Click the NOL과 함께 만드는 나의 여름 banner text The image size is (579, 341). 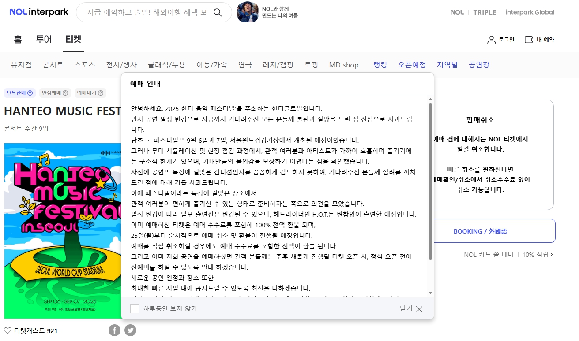coord(280,12)
